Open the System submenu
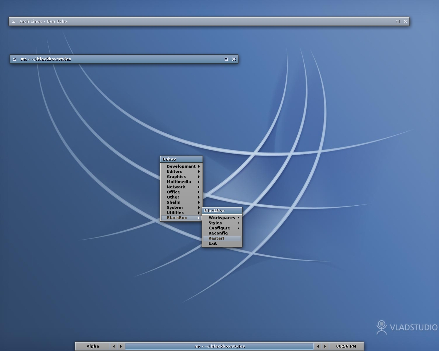The height and width of the screenshot is (351, 439). [x=181, y=207]
